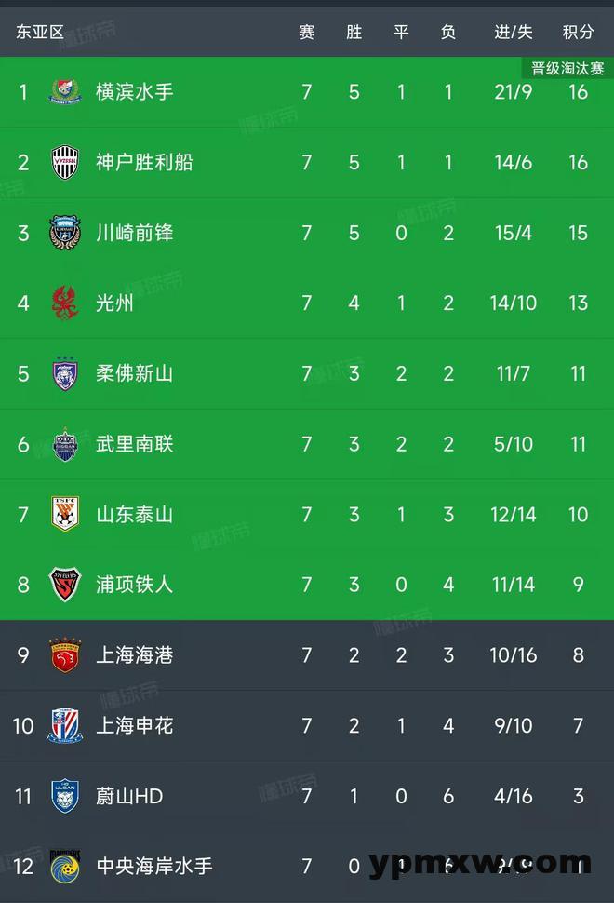Screen dimensions: 614x903
Task: Click the Shandong Taishan club crest
Action: pyautogui.click(x=64, y=514)
